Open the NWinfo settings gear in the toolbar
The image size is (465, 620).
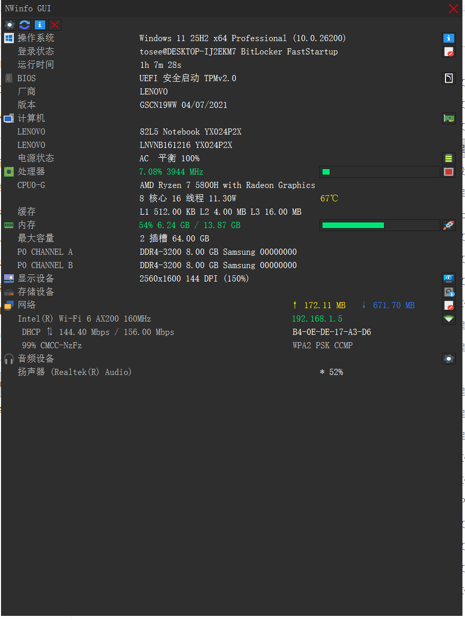click(9, 25)
